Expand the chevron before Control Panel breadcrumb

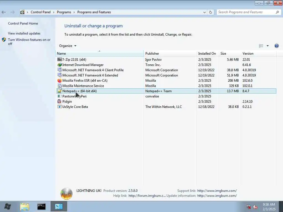pos(27,12)
